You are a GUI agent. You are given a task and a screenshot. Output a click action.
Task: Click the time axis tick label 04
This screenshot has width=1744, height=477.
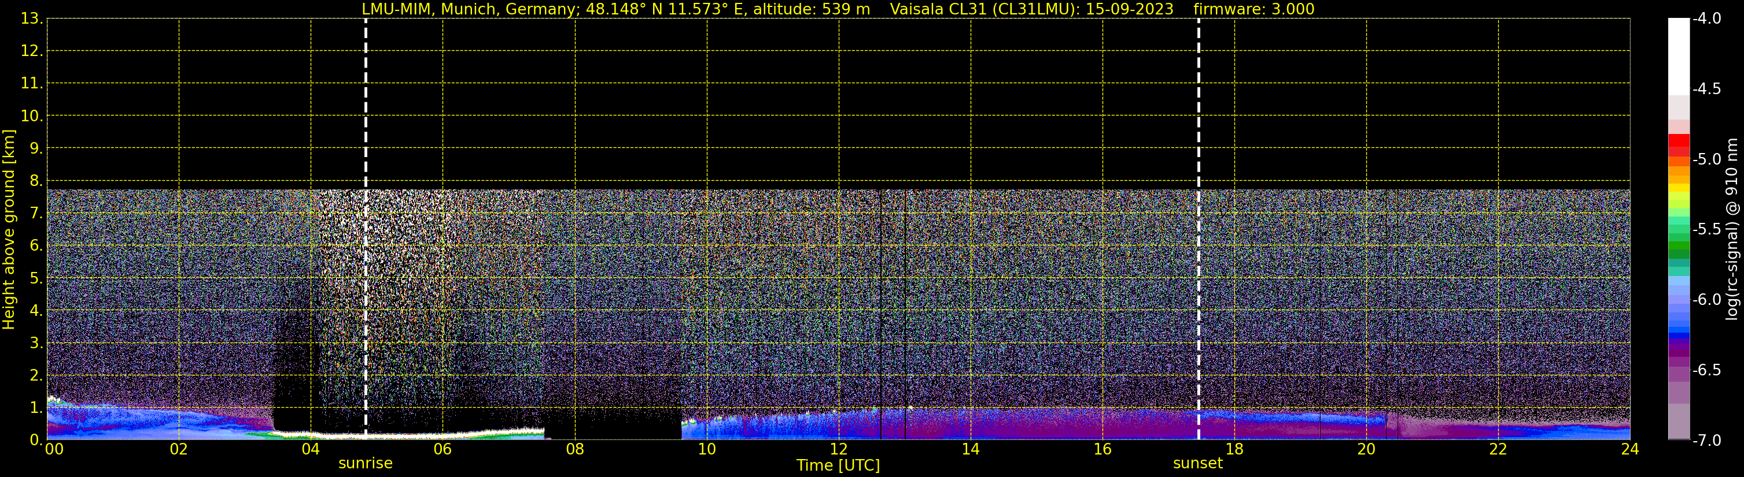(311, 449)
